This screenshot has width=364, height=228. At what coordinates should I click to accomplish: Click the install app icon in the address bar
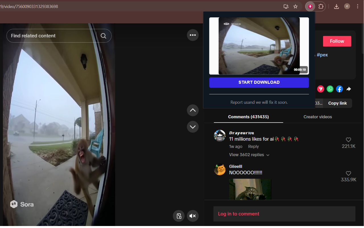pyautogui.click(x=286, y=6)
